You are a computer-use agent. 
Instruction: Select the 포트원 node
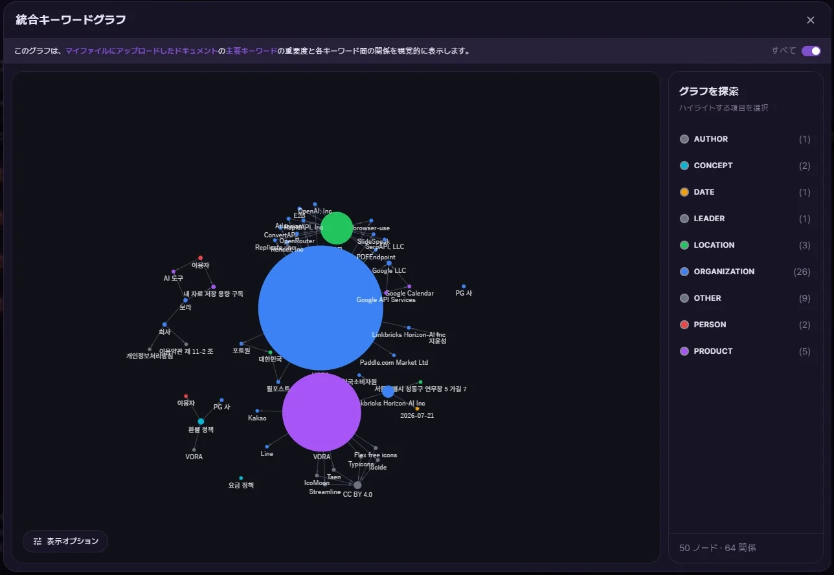coord(242,343)
